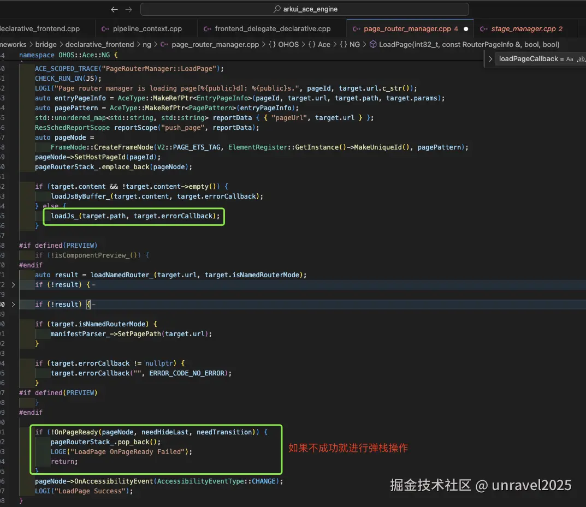Select the page_router_manager.cpp tab
Screen dimensions: 586x507
[x=407, y=29]
